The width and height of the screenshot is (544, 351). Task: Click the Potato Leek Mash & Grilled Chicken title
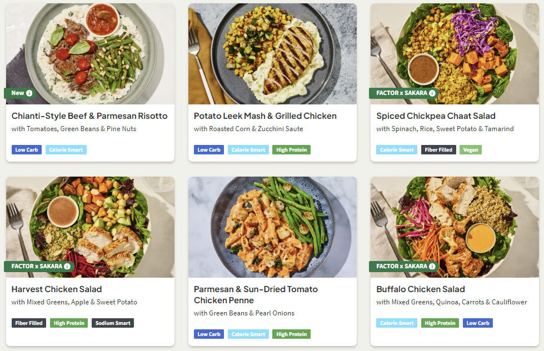pos(265,116)
